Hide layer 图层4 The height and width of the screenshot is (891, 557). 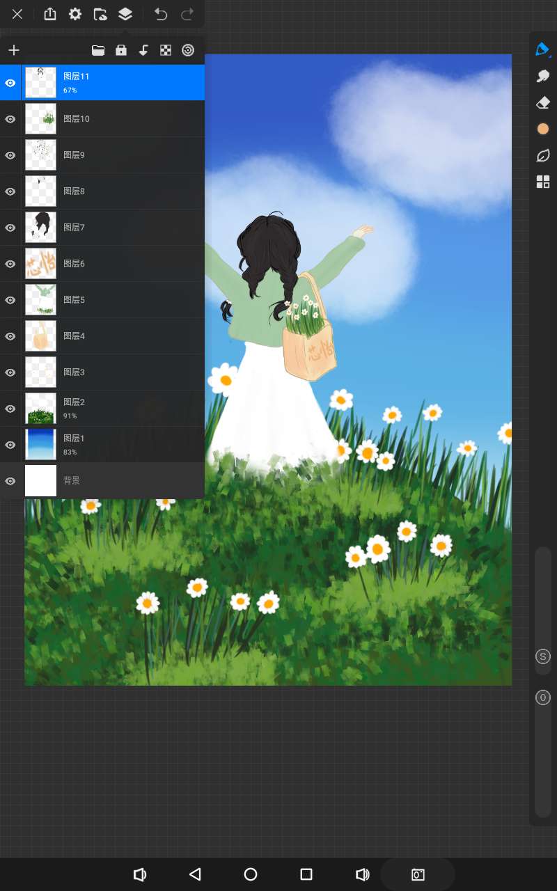(x=10, y=336)
